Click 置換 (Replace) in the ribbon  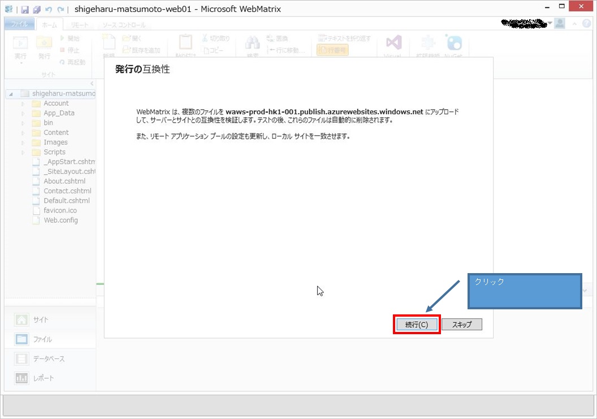coord(277,38)
